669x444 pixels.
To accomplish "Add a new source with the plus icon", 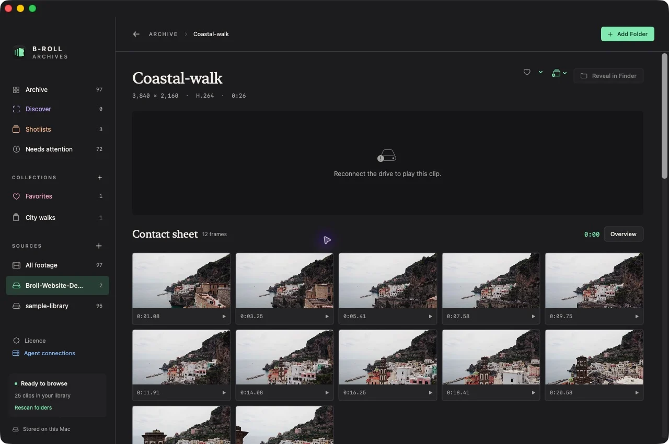I will point(99,246).
